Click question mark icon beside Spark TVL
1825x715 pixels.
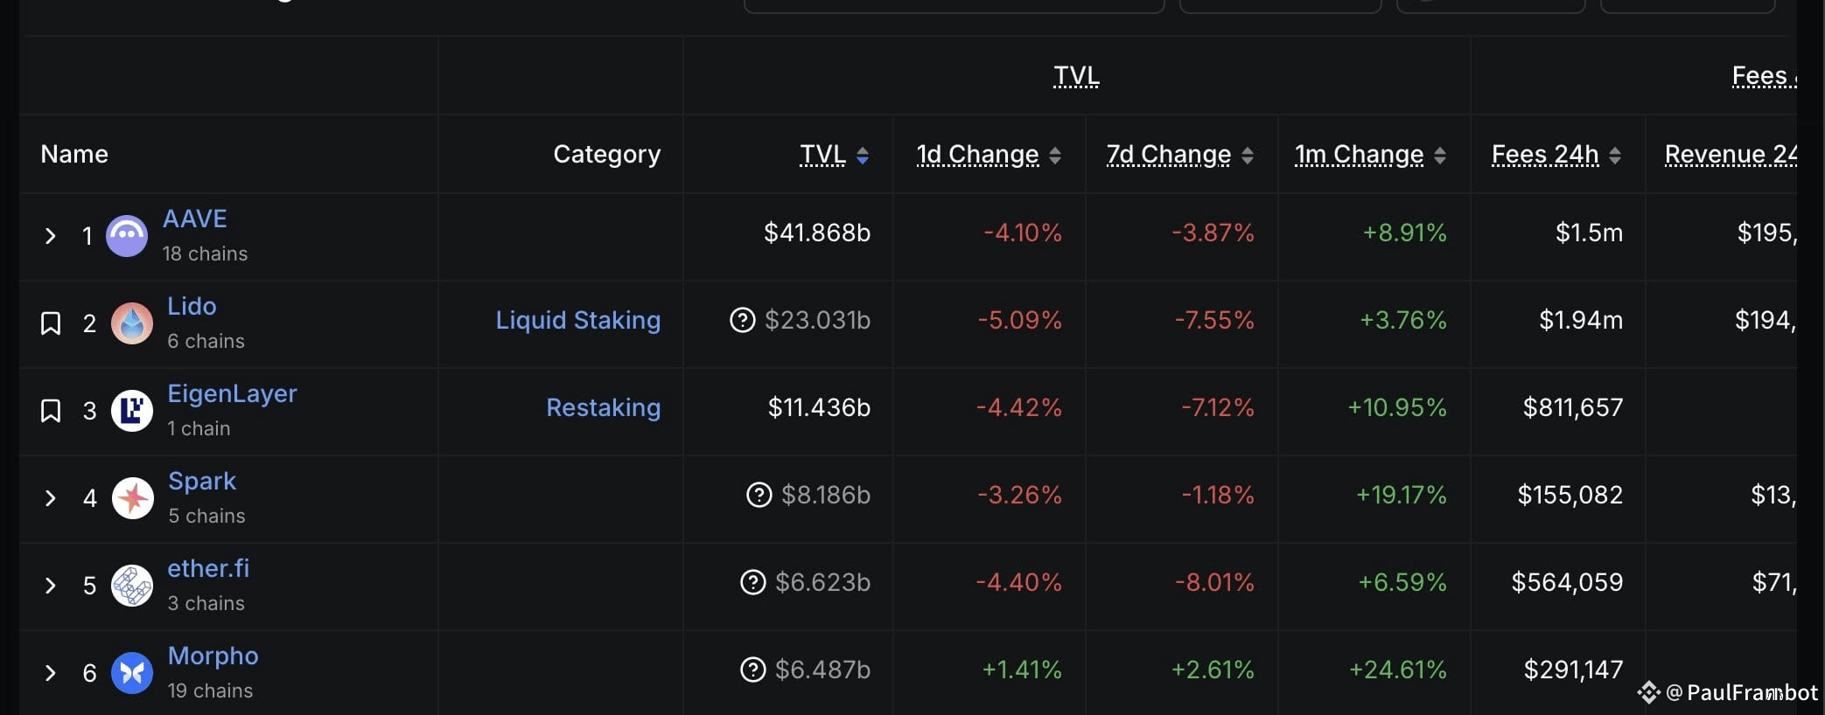pos(759,495)
